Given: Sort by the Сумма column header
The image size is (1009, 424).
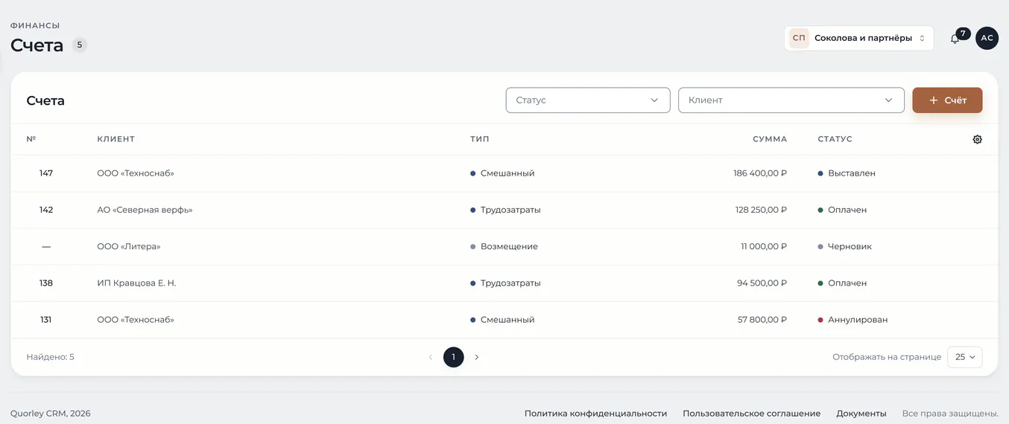Looking at the screenshot, I should pos(770,139).
